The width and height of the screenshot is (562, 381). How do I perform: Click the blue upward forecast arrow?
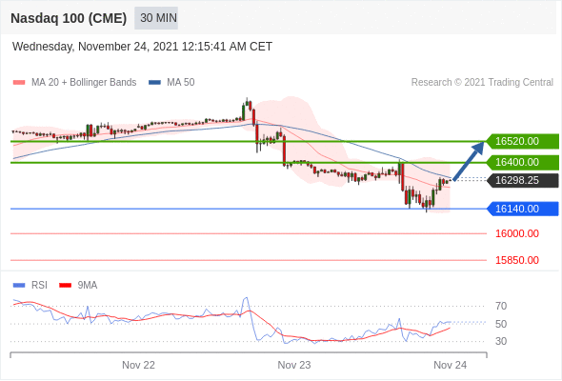pyautogui.click(x=468, y=161)
